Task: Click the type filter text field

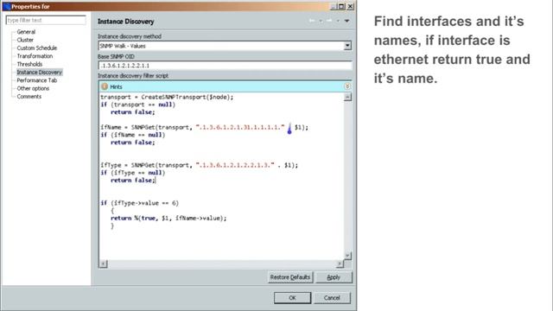Action: [x=46, y=21]
